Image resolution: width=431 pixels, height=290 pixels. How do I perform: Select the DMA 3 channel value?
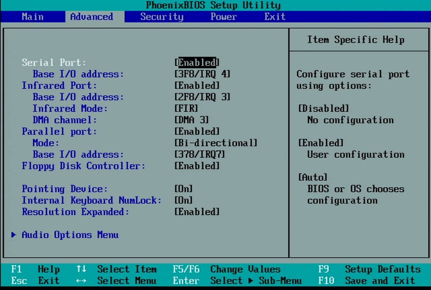[192, 120]
